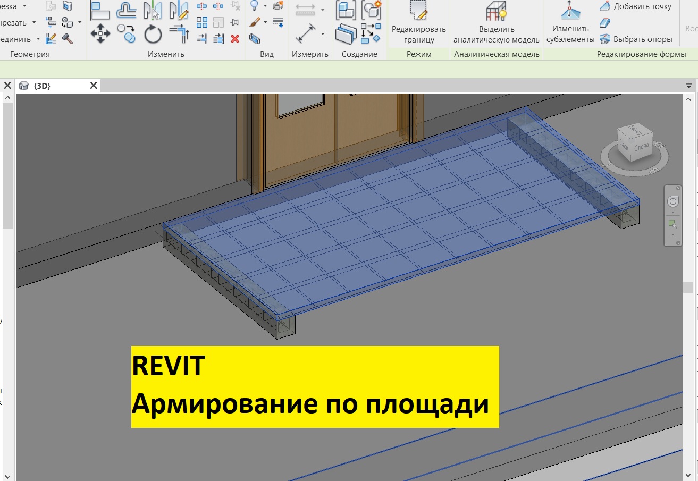Select the Displace Elements tool
Image resolution: width=698 pixels, height=481 pixels.
[278, 6]
